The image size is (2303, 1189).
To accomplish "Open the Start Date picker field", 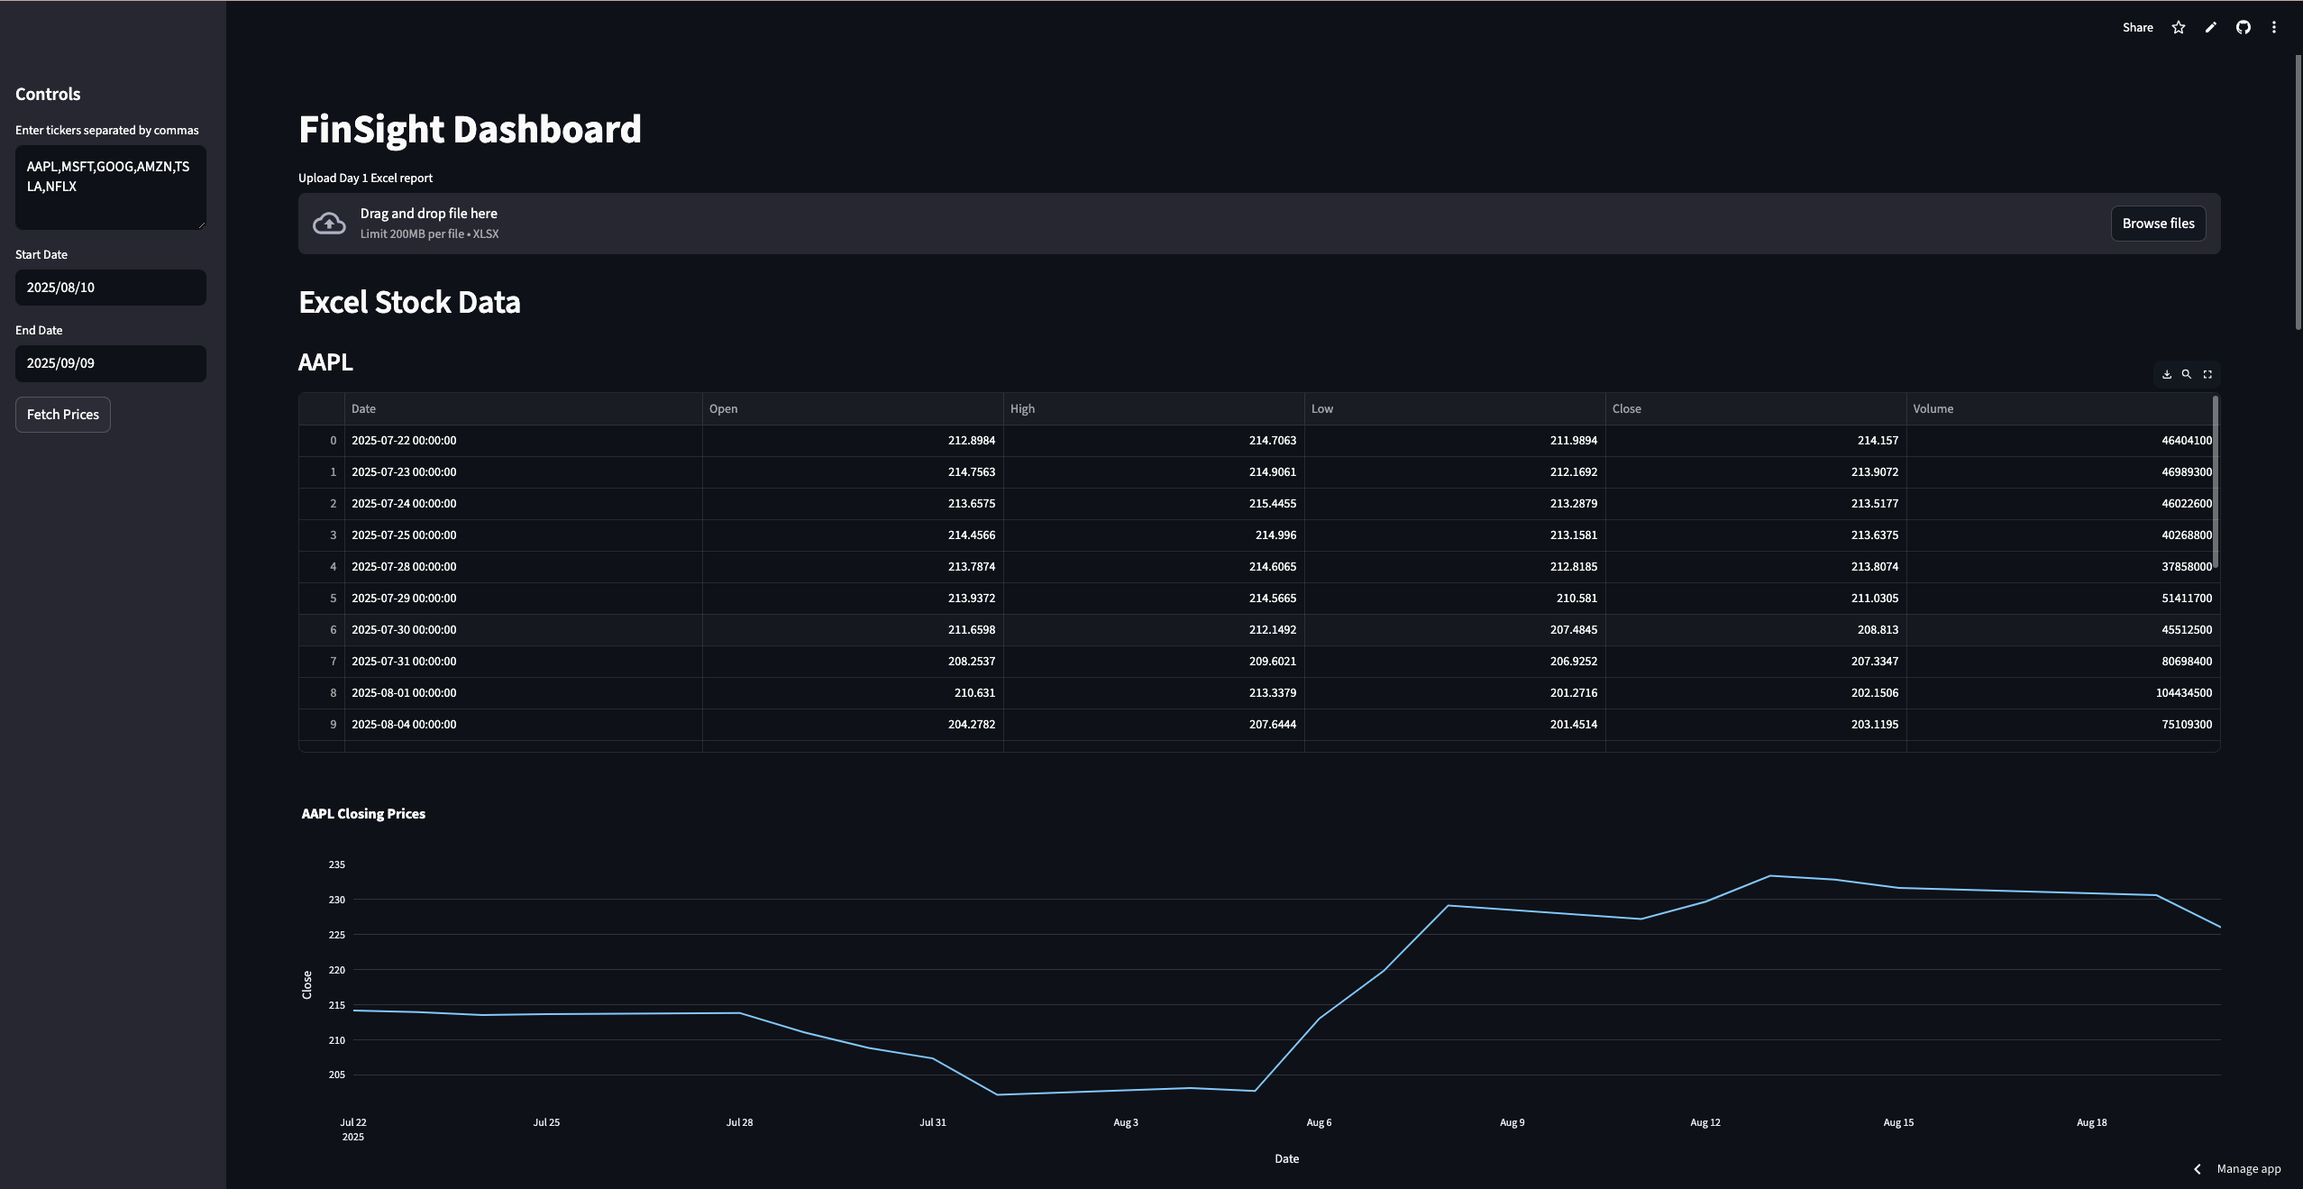I will [x=111, y=288].
